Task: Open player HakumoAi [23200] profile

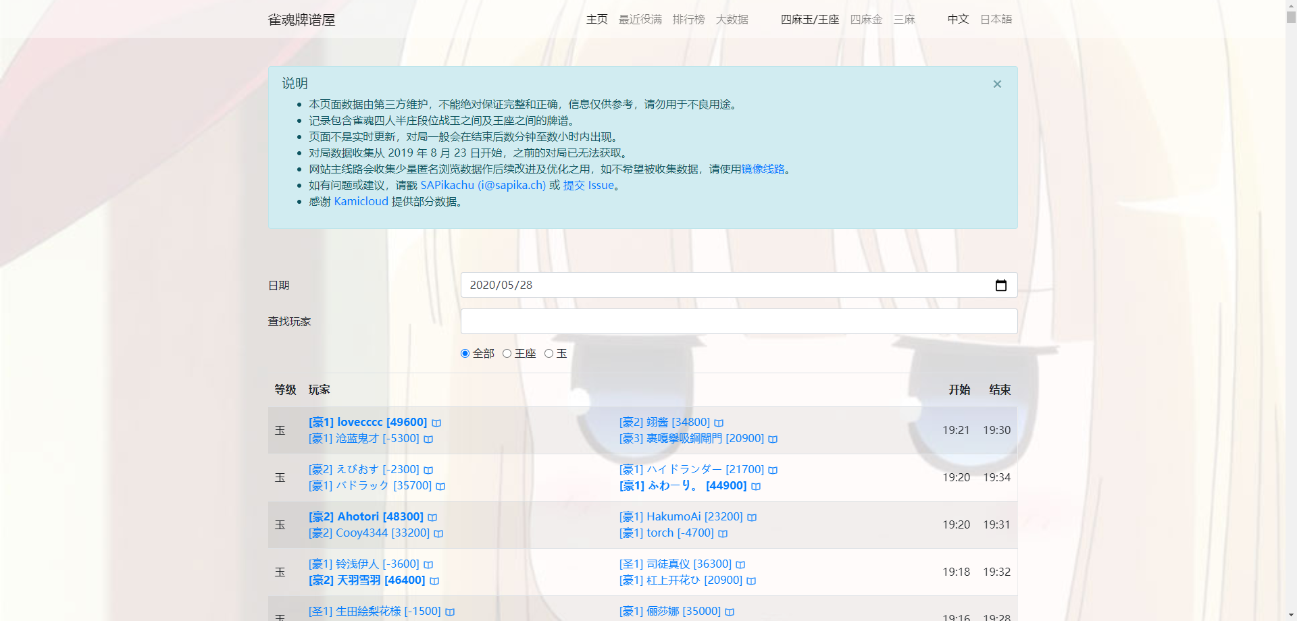Action: pyautogui.click(x=681, y=517)
